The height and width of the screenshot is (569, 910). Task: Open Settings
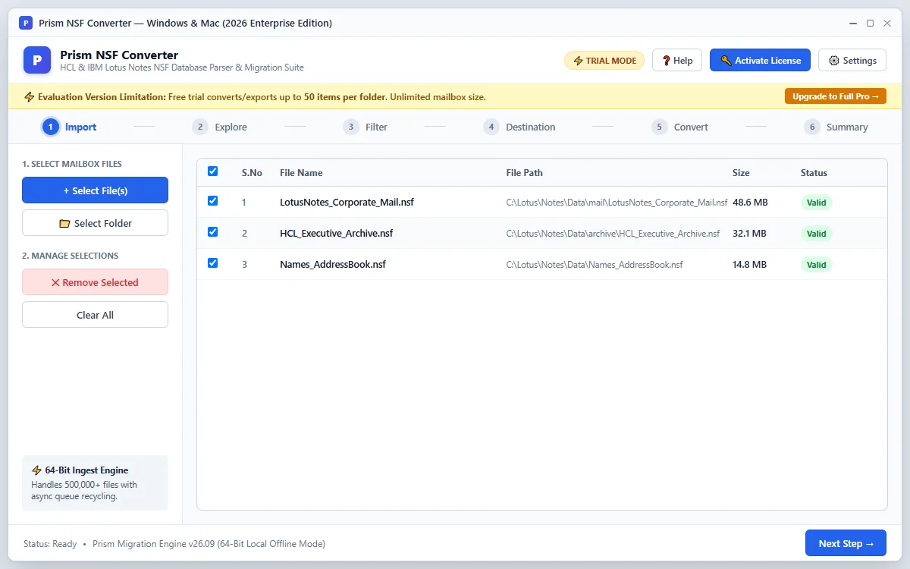[852, 61]
